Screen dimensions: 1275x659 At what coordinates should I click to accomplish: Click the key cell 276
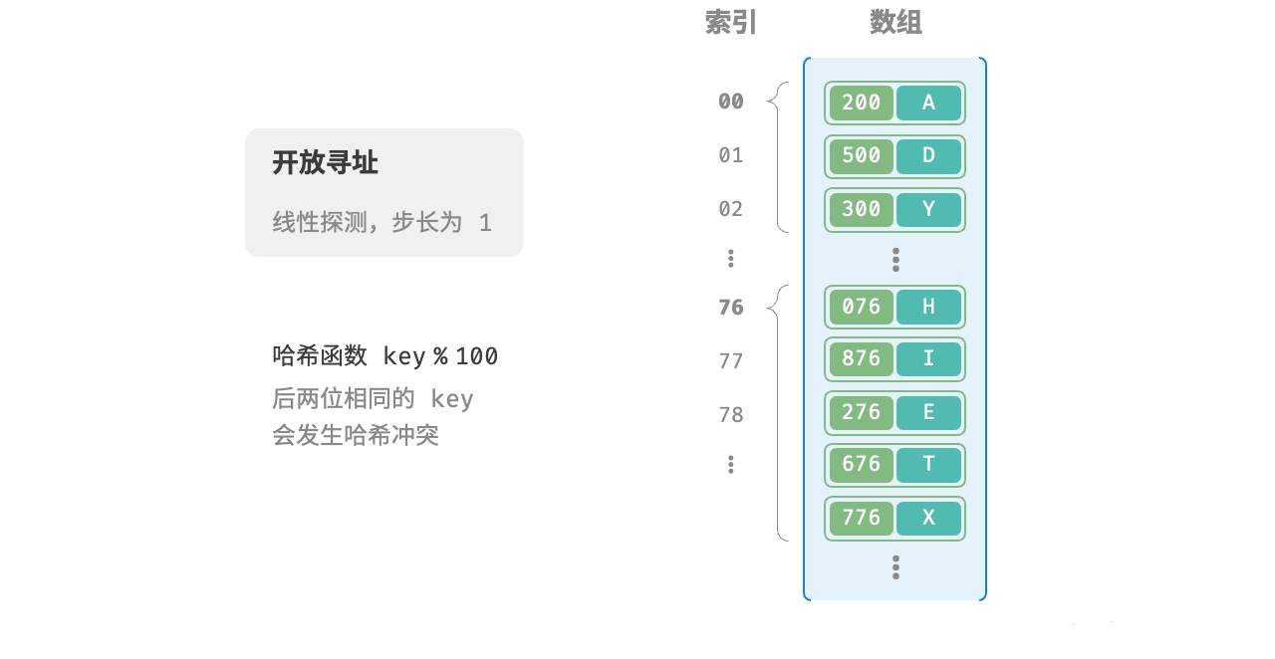click(x=862, y=412)
